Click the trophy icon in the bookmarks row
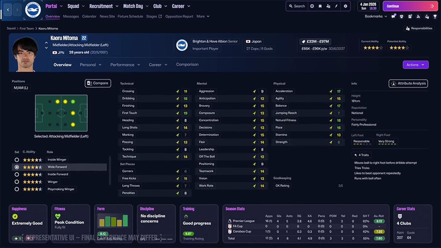Image resolution: width=441 pixels, height=248 pixels. click(435, 16)
